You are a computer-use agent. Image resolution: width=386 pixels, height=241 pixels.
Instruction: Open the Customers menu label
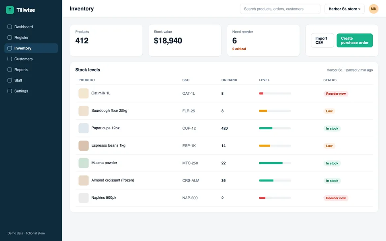point(23,59)
